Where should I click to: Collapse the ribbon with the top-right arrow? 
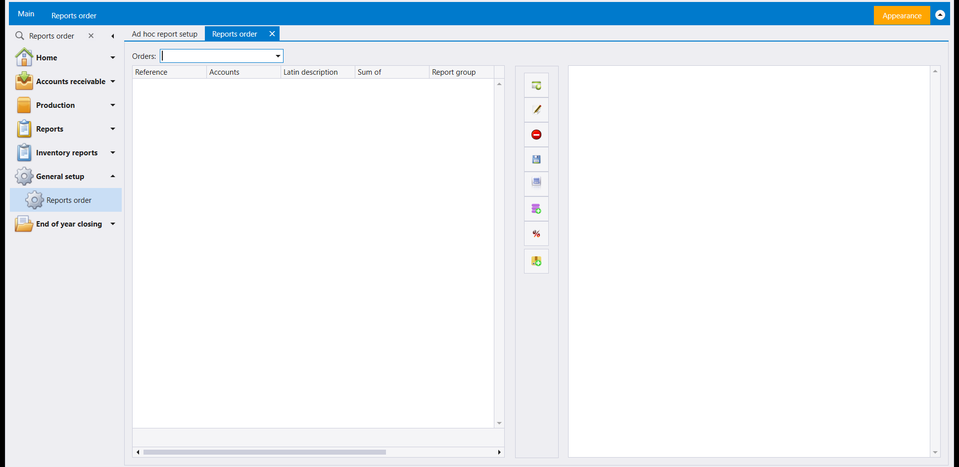(940, 15)
